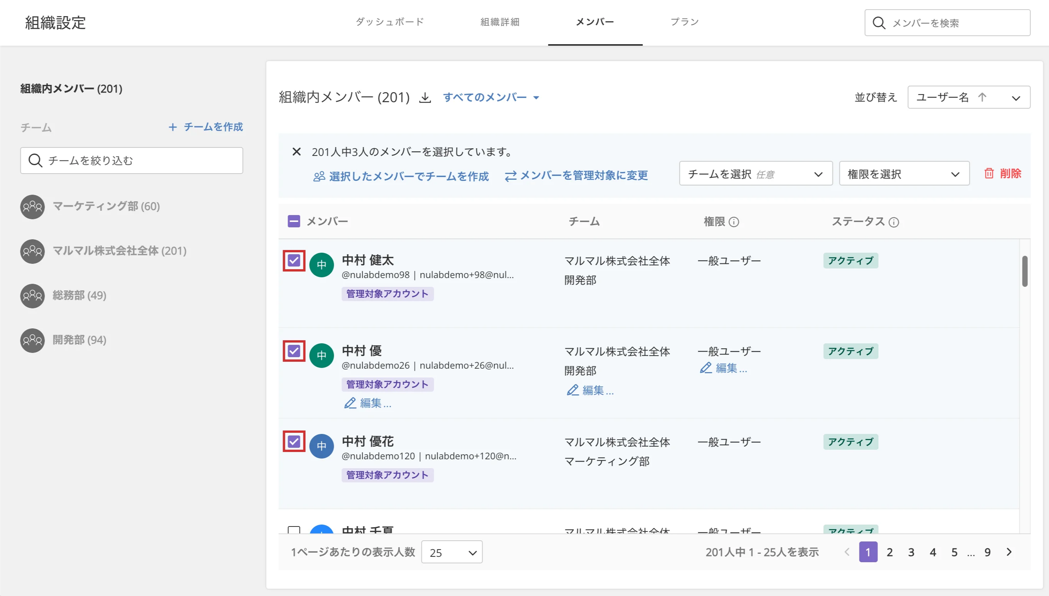This screenshot has height=596, width=1049.
Task: Dismiss the selection banner with X icon
Action: coord(297,152)
